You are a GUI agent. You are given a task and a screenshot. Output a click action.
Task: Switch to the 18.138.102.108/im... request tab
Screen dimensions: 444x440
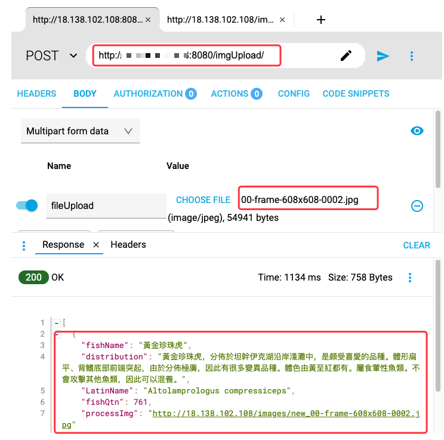[220, 20]
